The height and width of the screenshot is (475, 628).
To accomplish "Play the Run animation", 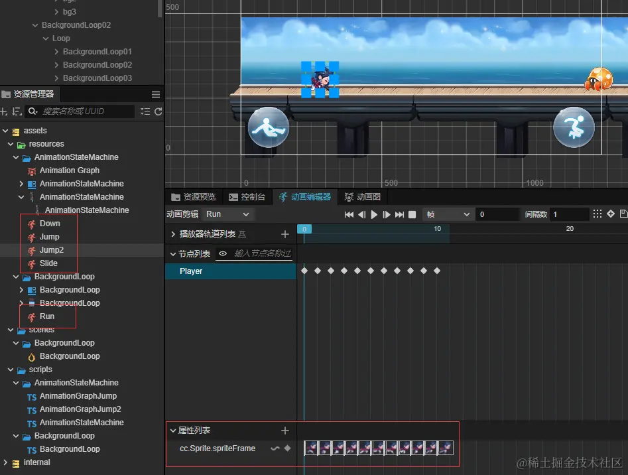I will click(374, 215).
